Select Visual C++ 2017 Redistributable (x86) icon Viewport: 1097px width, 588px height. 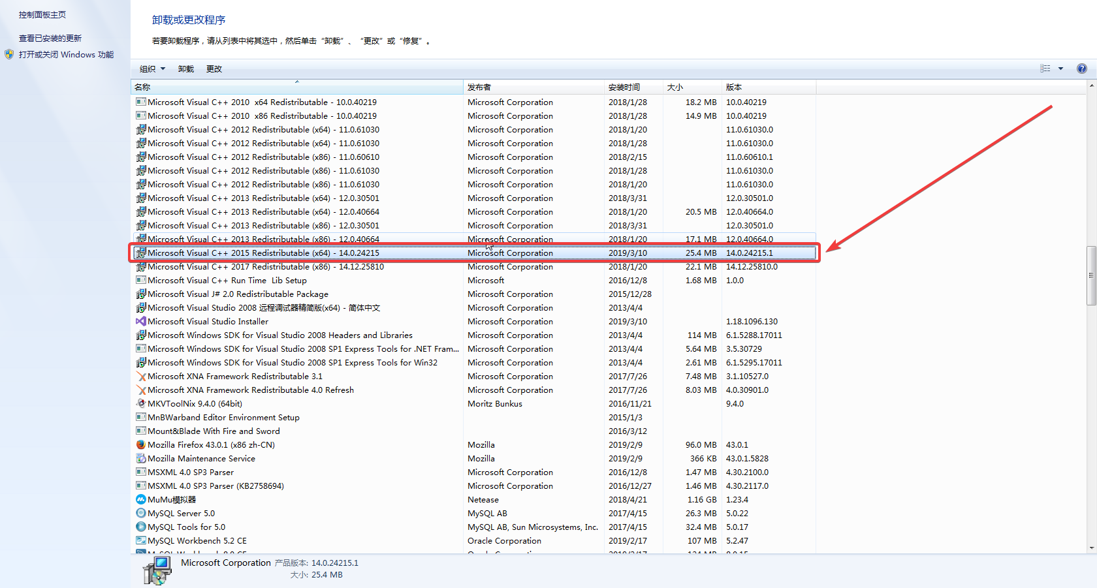click(141, 266)
